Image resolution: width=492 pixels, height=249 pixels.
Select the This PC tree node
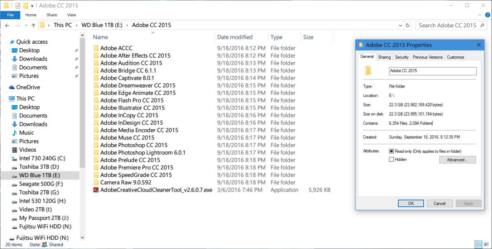click(25, 99)
